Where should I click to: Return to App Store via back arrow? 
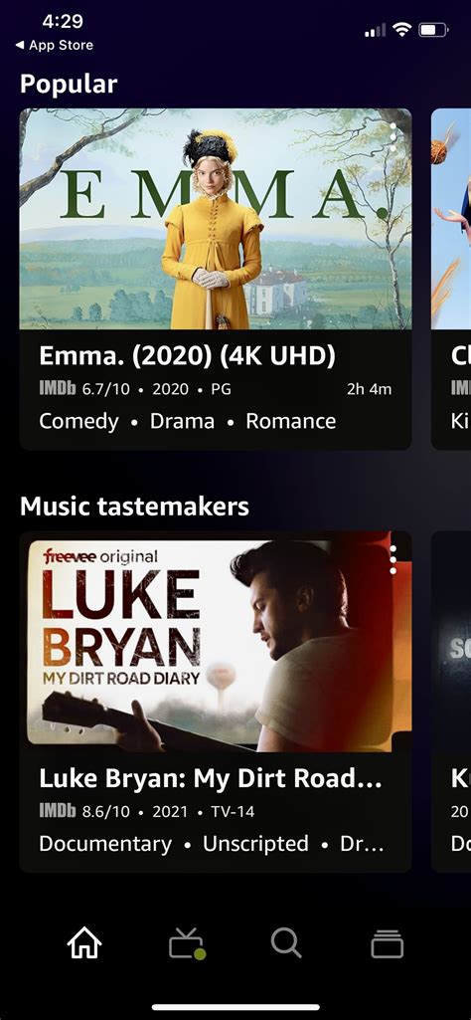(54, 45)
